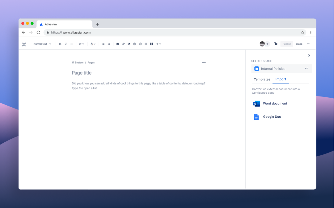Insert a link

point(123,44)
